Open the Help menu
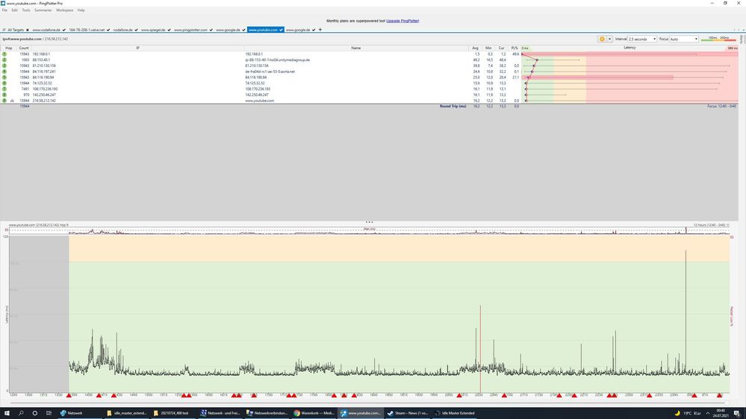 click(81, 10)
